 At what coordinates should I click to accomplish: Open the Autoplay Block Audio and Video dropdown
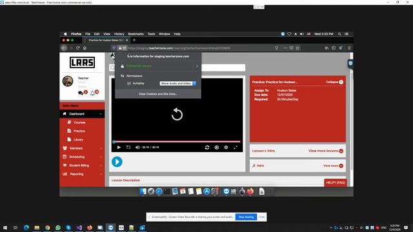(178, 83)
